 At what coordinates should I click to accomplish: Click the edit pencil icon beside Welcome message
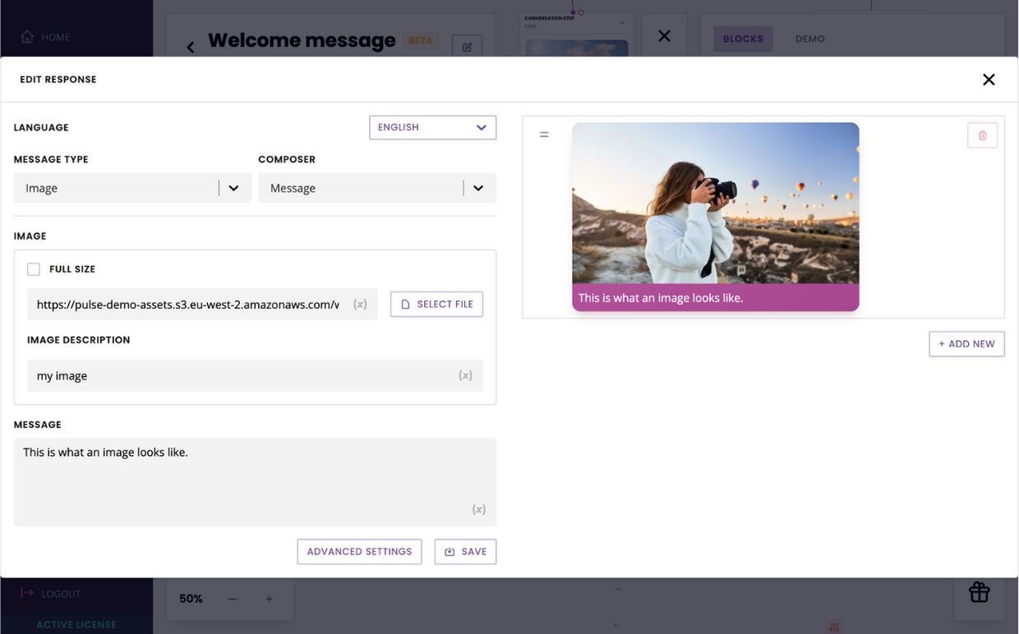[x=467, y=47]
